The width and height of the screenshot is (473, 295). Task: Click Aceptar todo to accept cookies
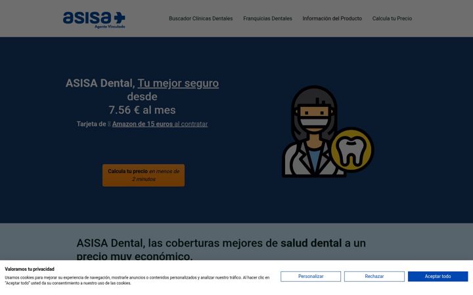pos(438,277)
